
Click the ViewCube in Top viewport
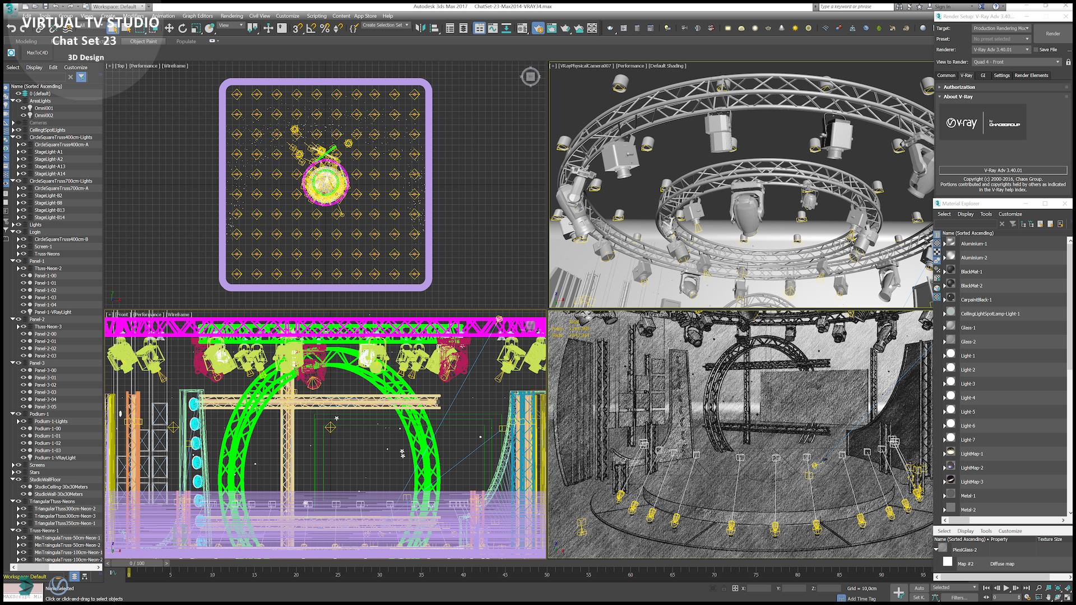coord(530,77)
